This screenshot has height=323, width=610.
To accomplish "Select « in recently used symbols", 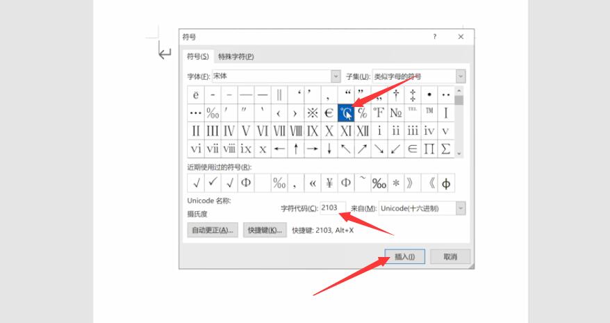I will pyautogui.click(x=313, y=183).
